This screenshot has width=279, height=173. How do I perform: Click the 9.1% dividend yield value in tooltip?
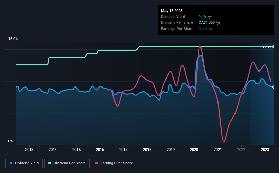203,17
